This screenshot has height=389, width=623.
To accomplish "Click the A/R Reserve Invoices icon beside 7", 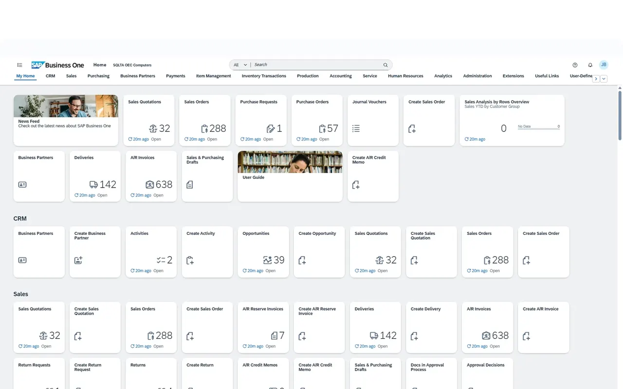I will click(274, 336).
